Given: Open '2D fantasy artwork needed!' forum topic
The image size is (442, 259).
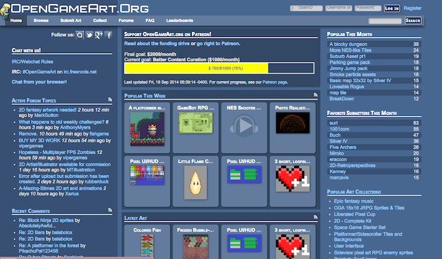Looking at the screenshot, I should (x=48, y=110).
